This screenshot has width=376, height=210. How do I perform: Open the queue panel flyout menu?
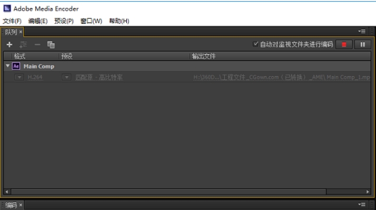coord(362,31)
